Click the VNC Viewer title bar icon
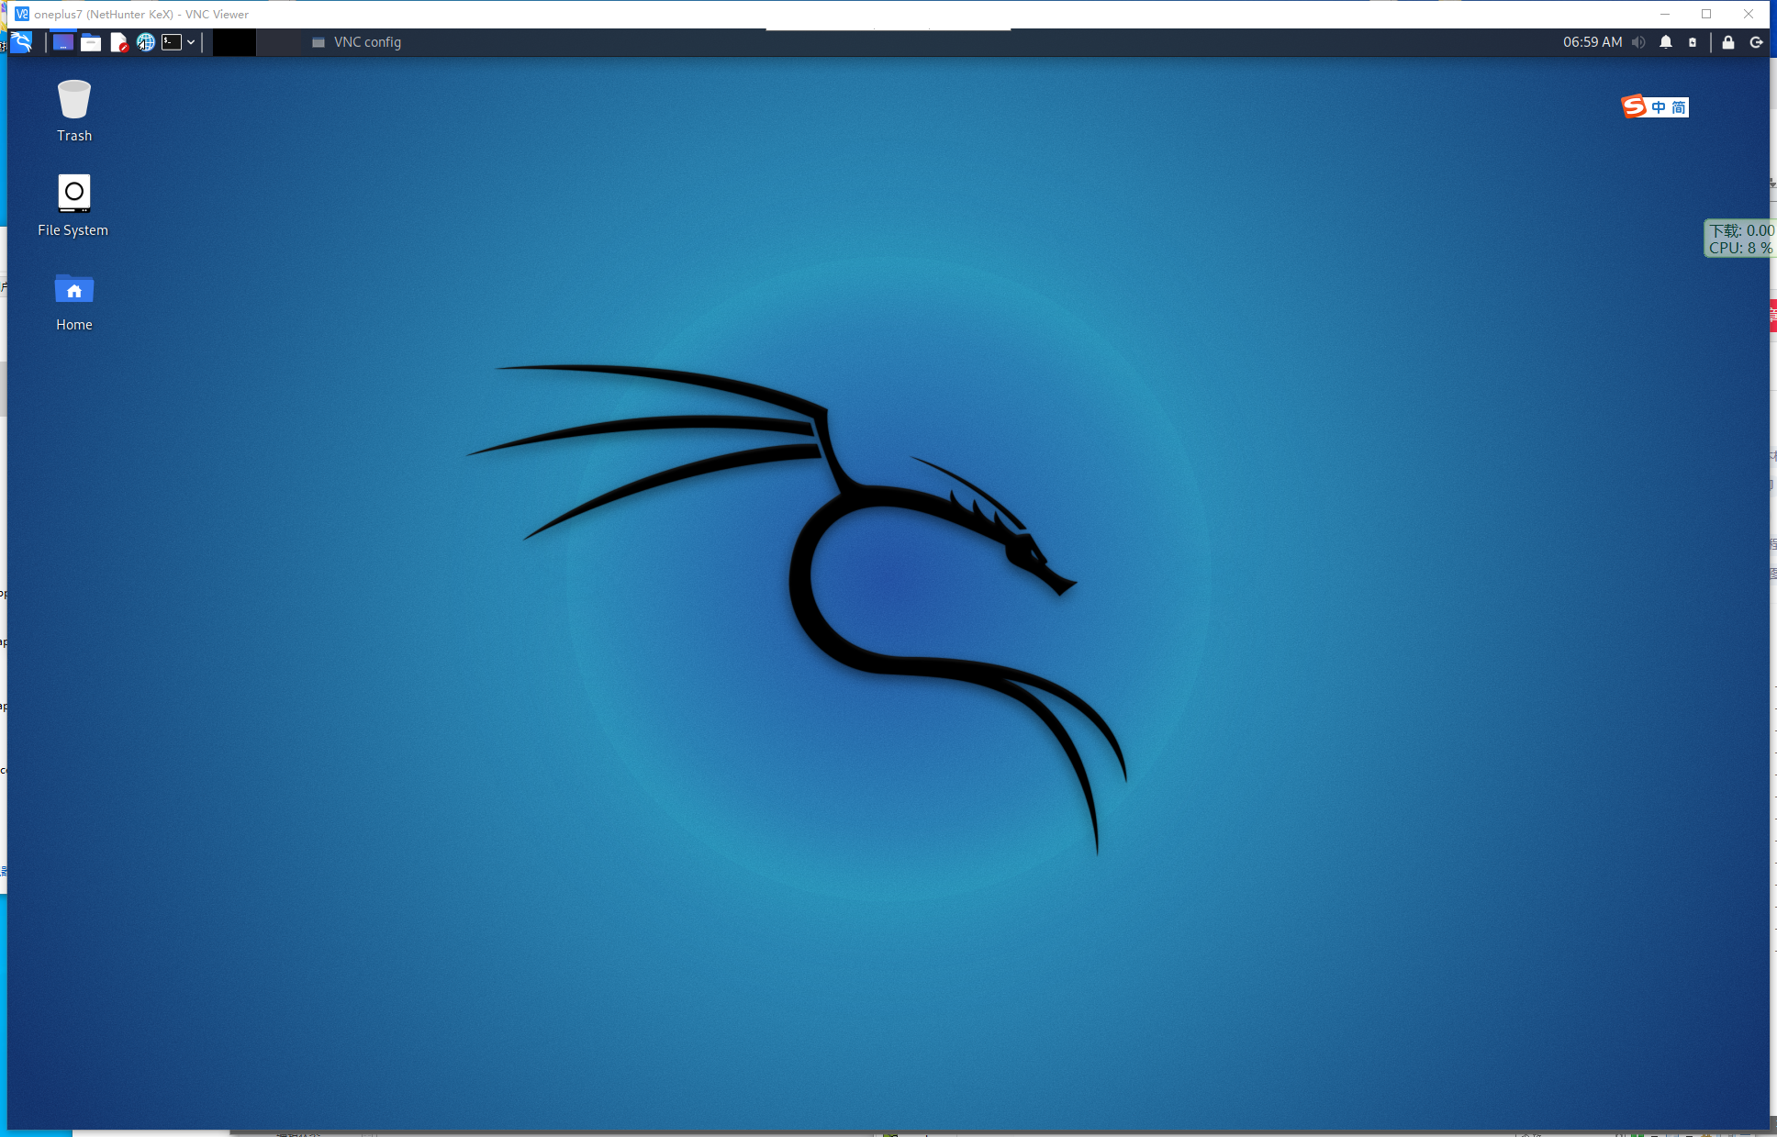This screenshot has height=1137, width=1777. click(x=22, y=14)
